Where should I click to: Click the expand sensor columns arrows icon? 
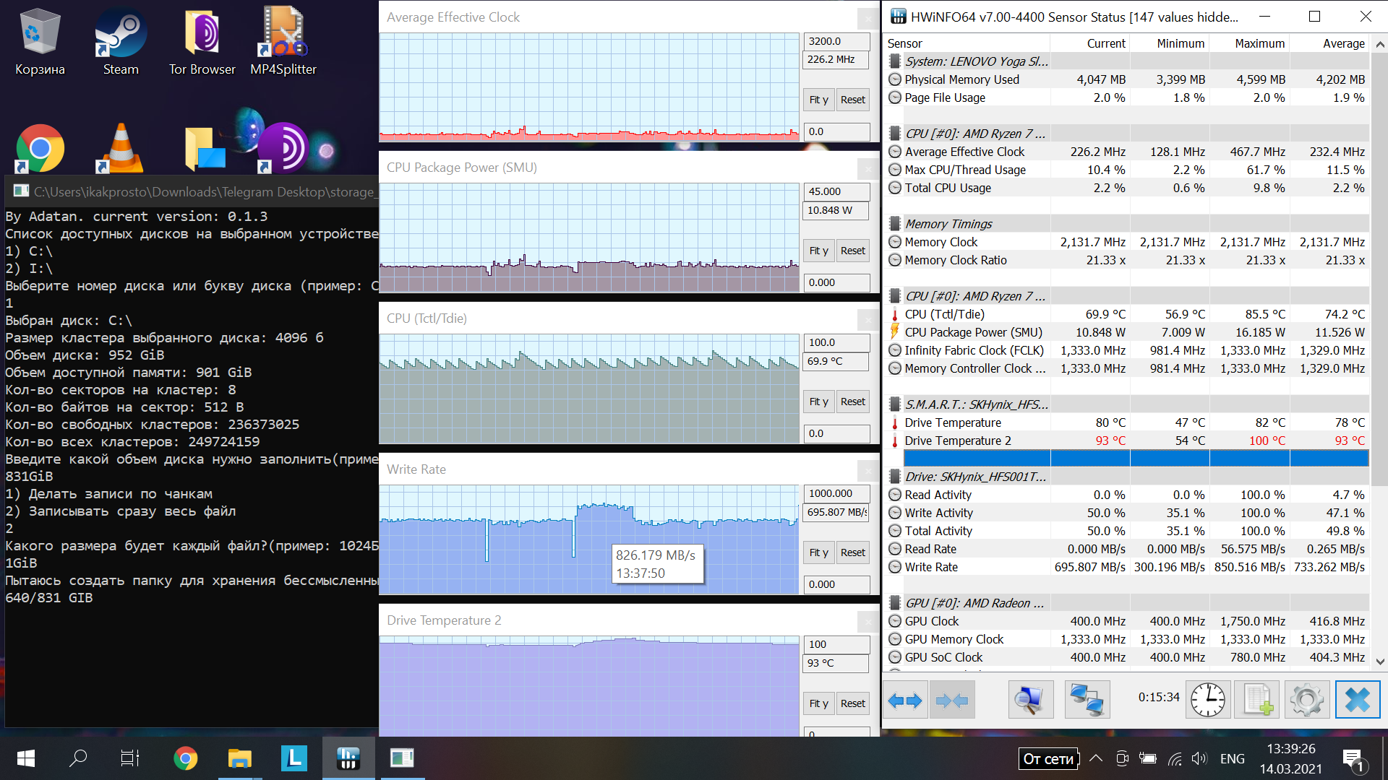905,700
